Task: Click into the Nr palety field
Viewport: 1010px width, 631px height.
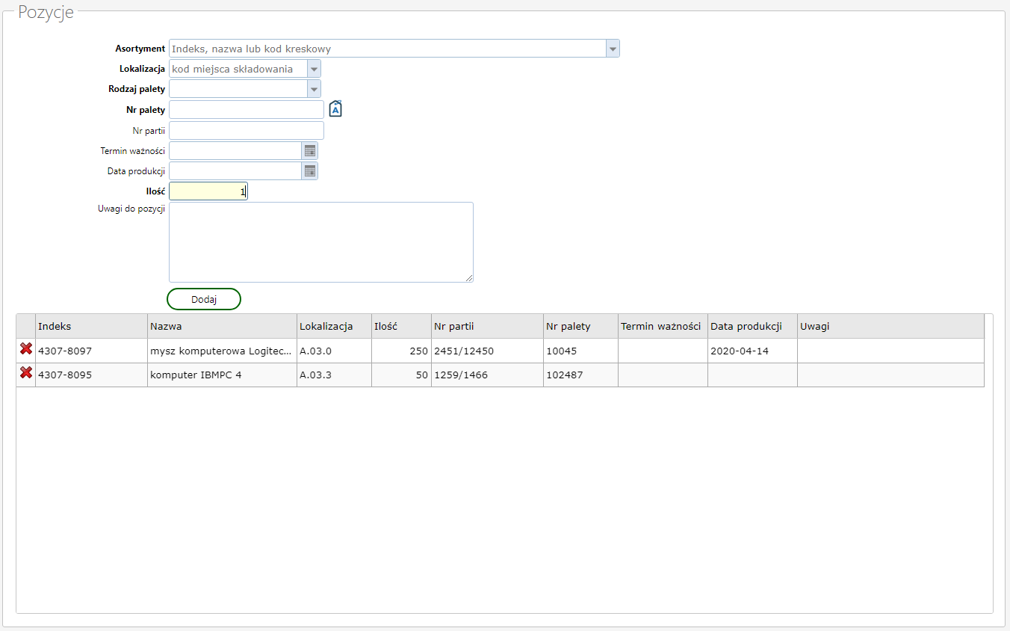Action: (x=247, y=110)
